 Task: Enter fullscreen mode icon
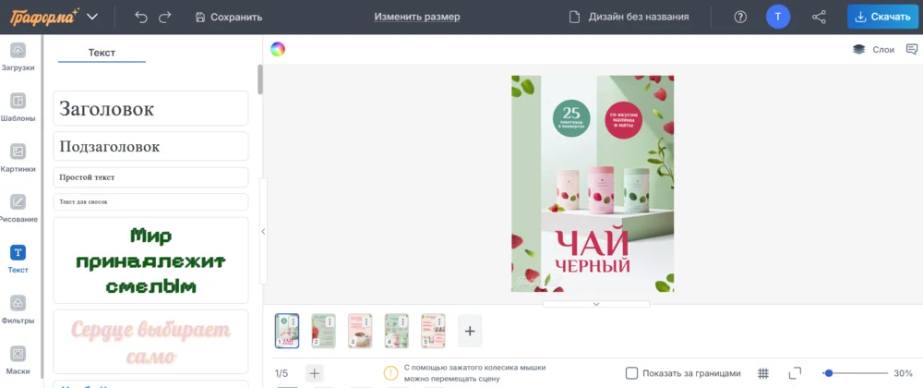click(796, 373)
